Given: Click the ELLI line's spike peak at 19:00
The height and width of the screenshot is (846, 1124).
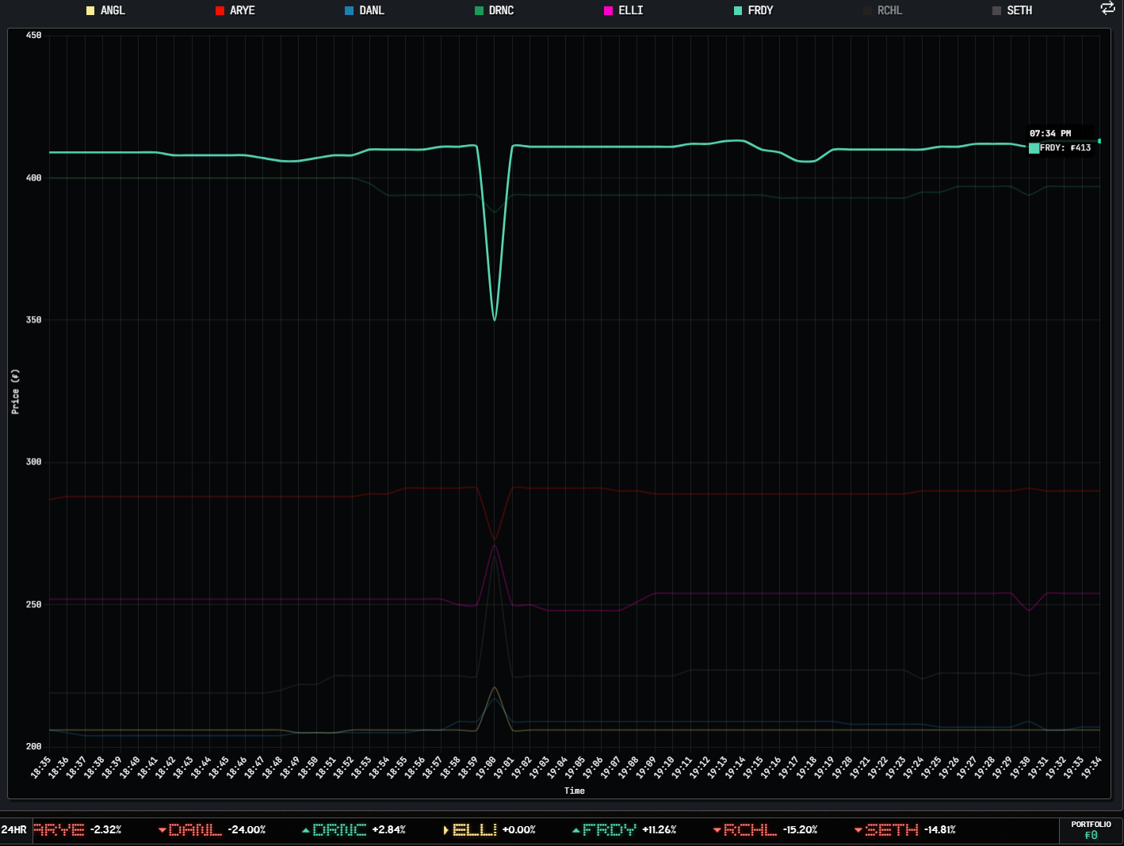Looking at the screenshot, I should tap(495, 545).
